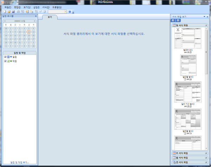Select highlighted date 12 in mini calendar
Viewport: 211px width, 167px height.
pos(29,32)
